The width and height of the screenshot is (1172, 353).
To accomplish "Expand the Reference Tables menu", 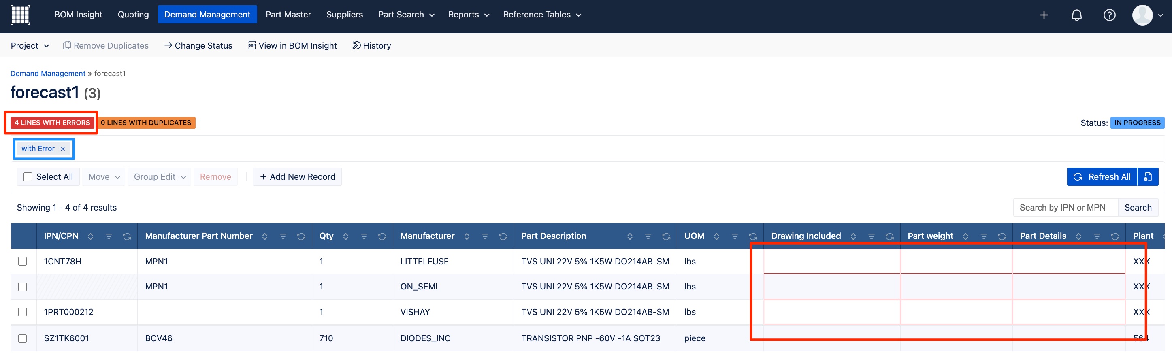I will point(542,15).
